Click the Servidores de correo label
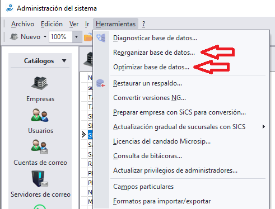This screenshot has height=209, width=275. coord(40,194)
